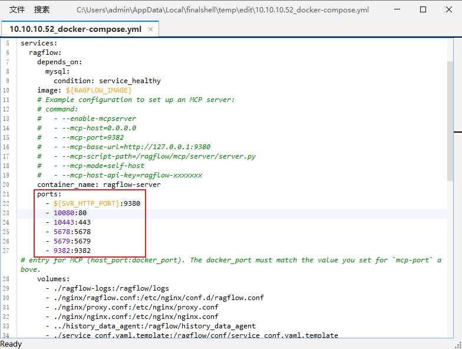
Task: Maximize the editor window
Action: pos(423,9)
